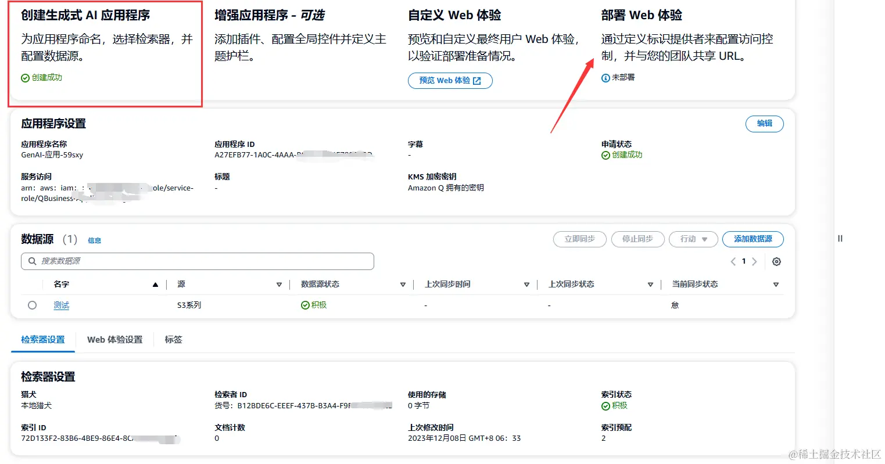The image size is (885, 464).
Task: Click the 创建成功 check icon under 申请状态
Action: pyautogui.click(x=605, y=155)
